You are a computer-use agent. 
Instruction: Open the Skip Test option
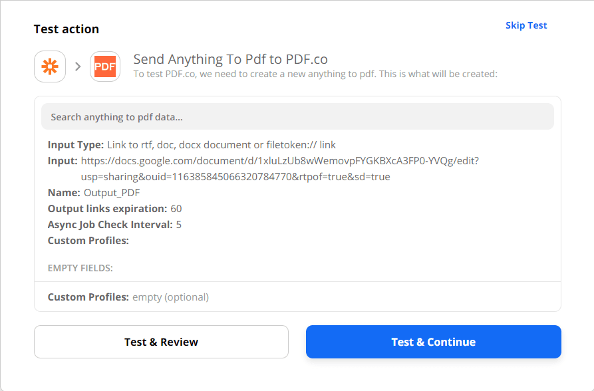(x=526, y=25)
